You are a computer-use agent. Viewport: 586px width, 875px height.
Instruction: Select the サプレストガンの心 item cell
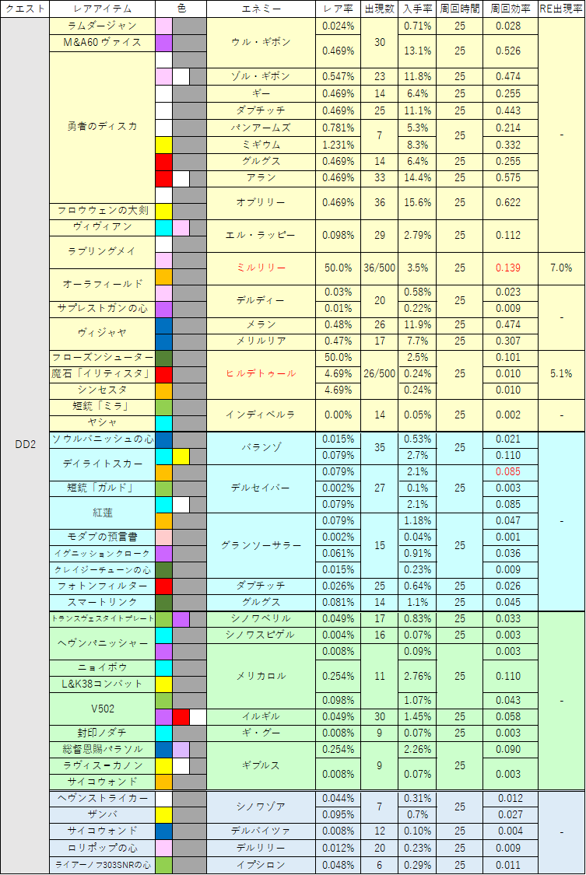coord(102,309)
